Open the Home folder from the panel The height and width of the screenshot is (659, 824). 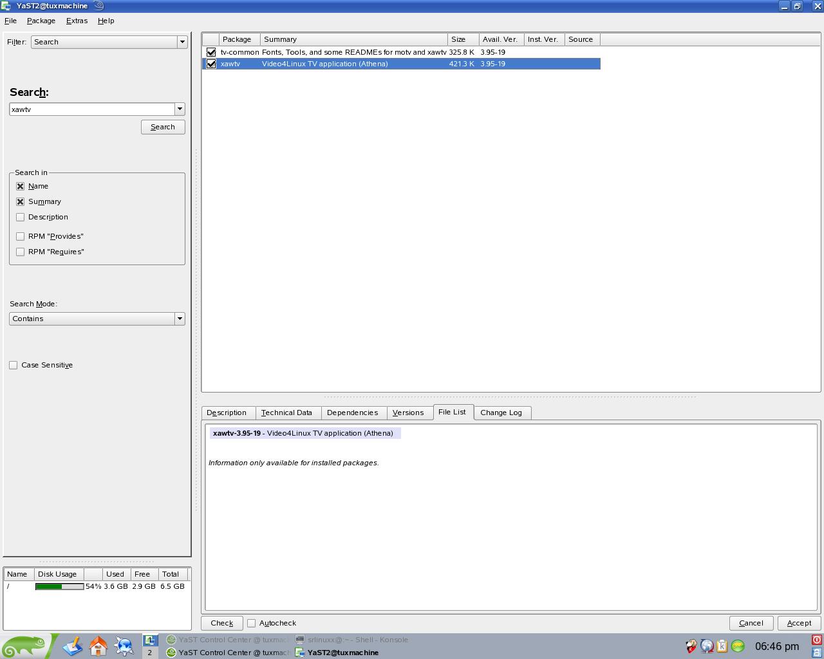coord(98,645)
